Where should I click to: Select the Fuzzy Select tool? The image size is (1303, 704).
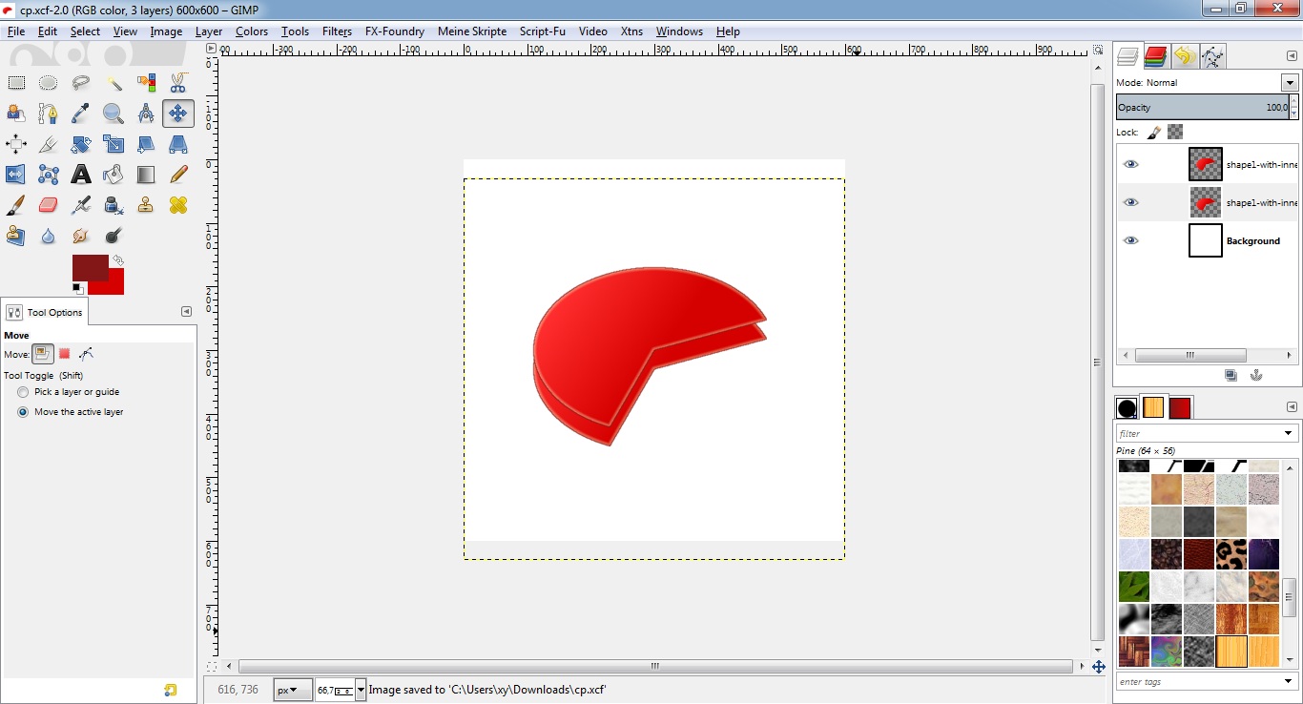click(114, 82)
